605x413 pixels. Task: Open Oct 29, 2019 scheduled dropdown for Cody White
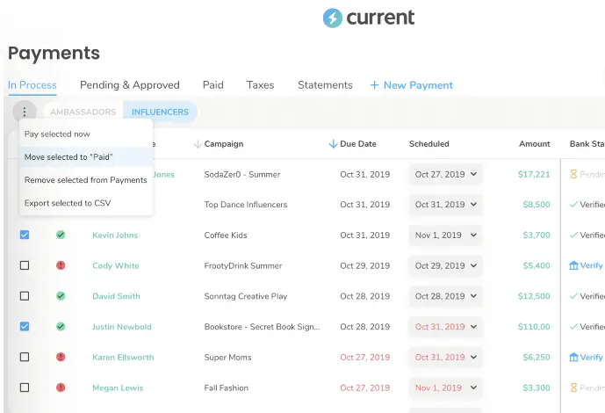coord(446,265)
